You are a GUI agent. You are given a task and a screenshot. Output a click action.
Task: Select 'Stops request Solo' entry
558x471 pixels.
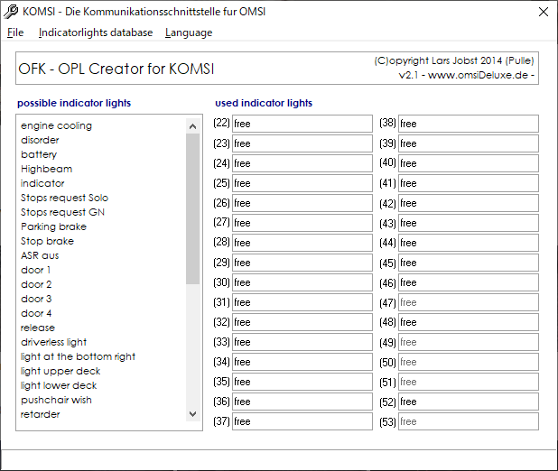pyautogui.click(x=64, y=198)
